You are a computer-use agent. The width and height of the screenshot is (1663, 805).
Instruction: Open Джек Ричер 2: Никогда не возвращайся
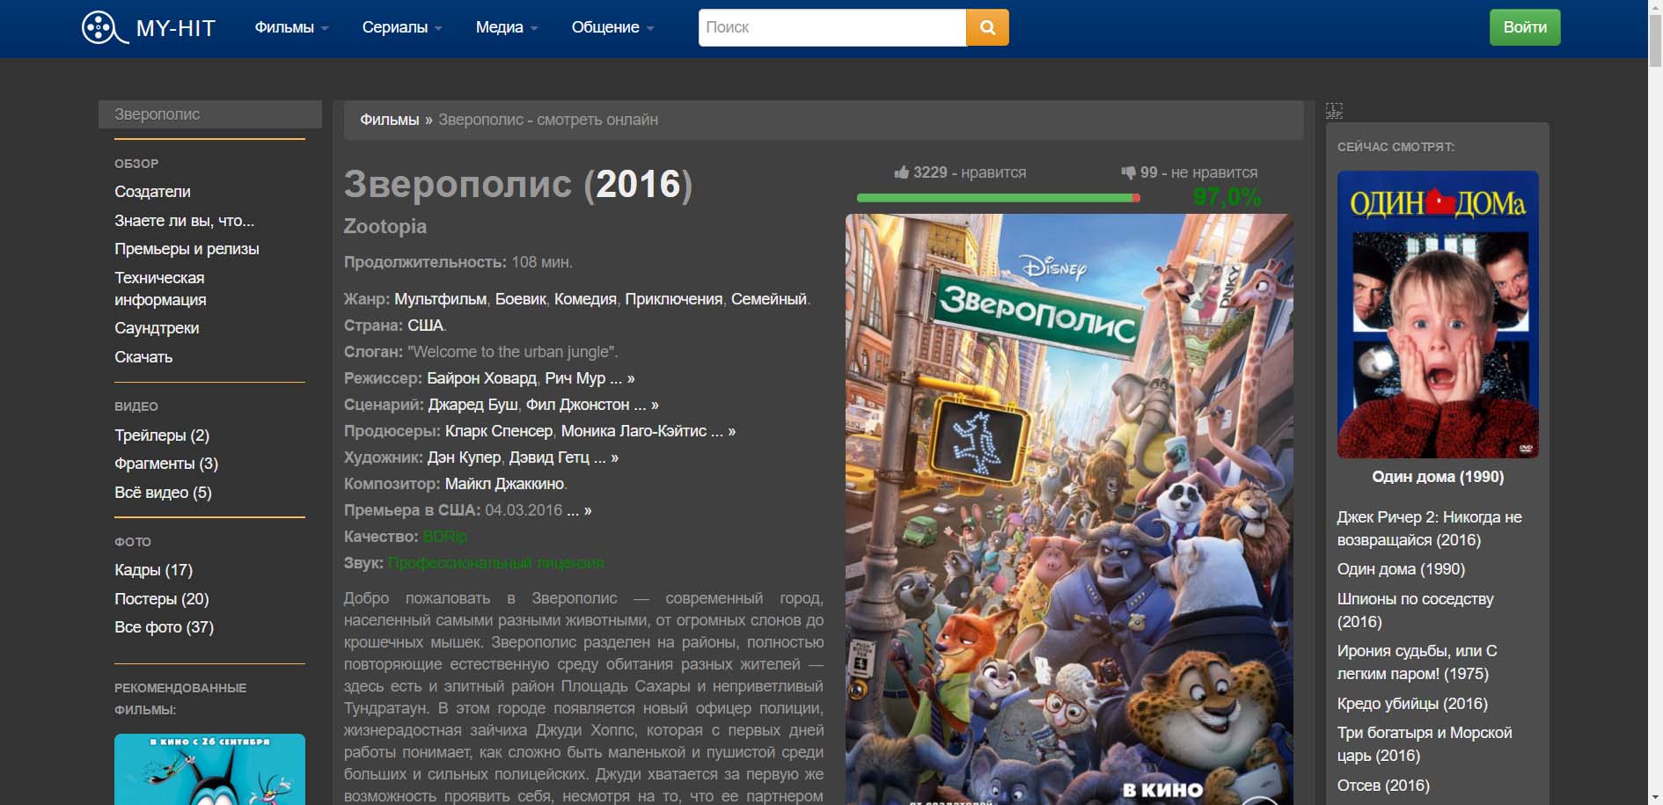coord(1429,529)
